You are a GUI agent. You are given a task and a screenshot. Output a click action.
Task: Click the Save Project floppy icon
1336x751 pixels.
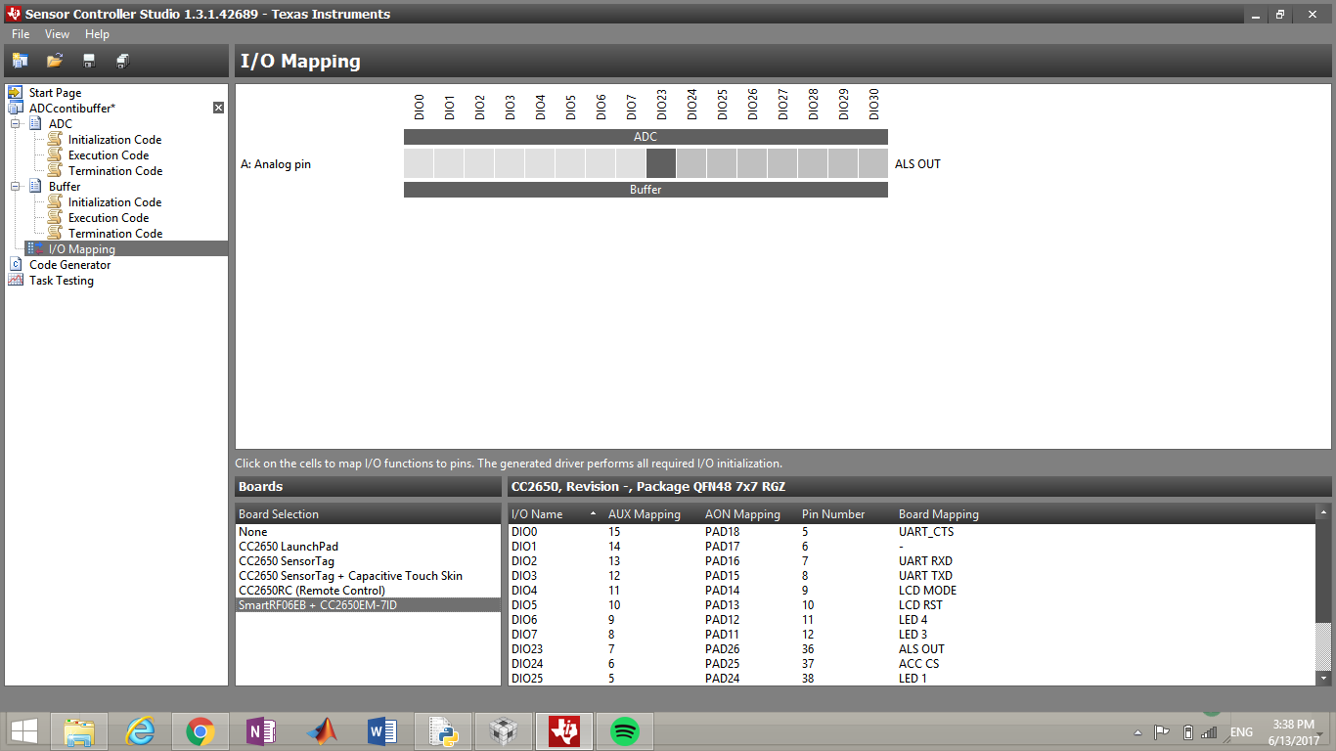tap(89, 61)
